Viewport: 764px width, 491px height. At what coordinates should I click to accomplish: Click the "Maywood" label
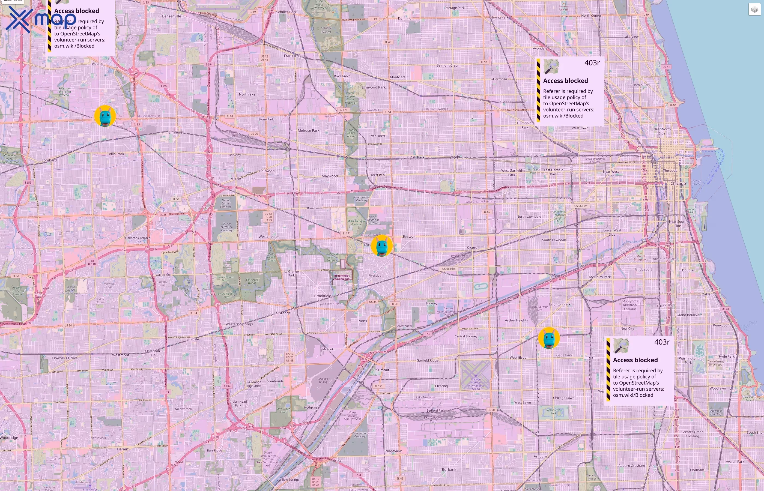tap(330, 176)
